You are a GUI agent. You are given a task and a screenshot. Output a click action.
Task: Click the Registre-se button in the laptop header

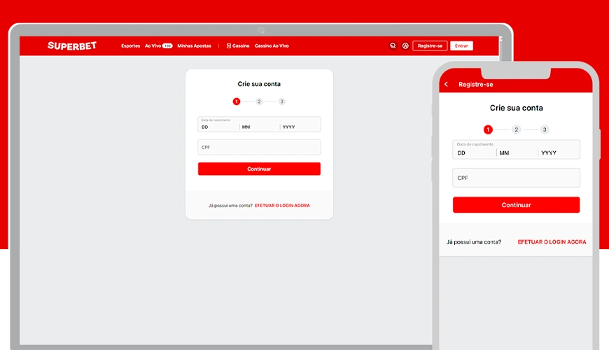pos(430,45)
